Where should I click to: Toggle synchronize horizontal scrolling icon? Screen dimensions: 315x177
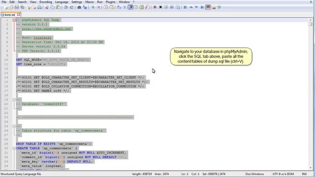click(x=111, y=7)
